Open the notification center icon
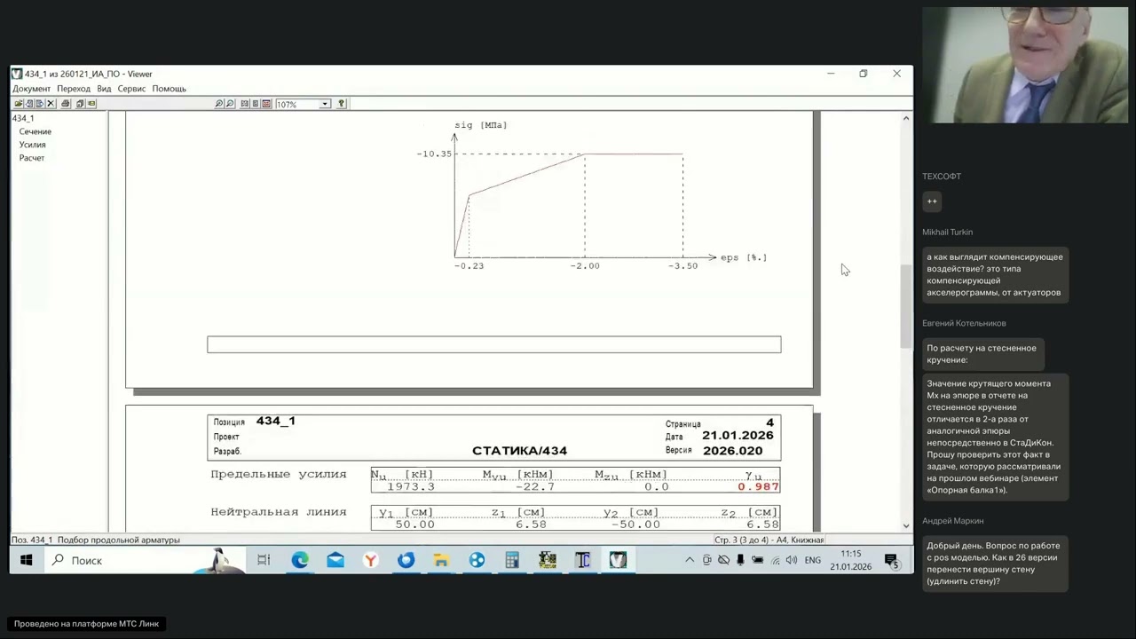 click(891, 560)
